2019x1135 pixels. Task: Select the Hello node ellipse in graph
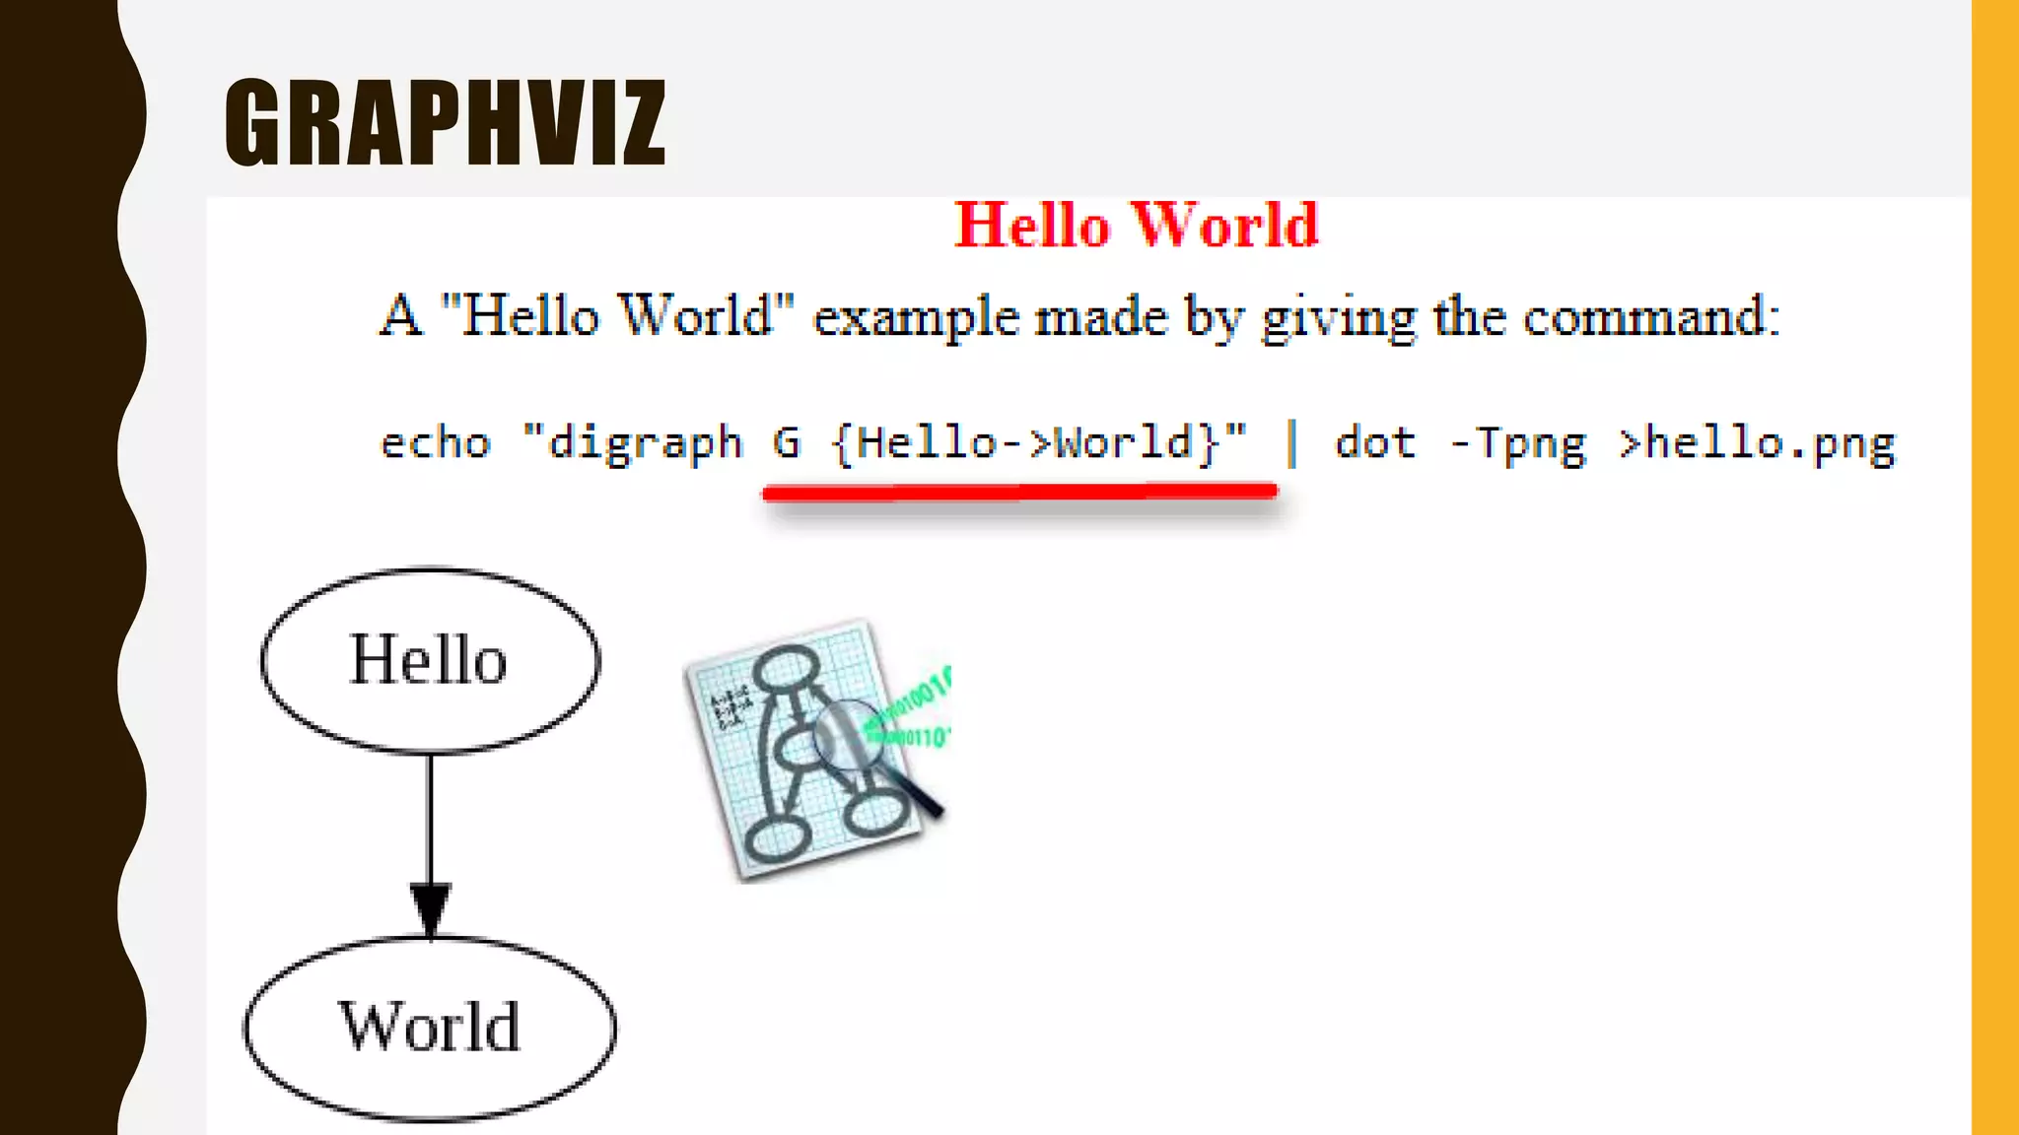point(430,661)
